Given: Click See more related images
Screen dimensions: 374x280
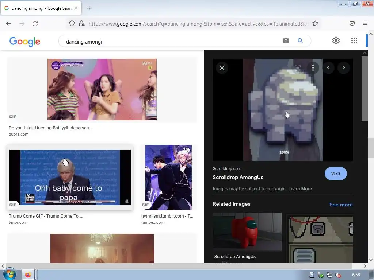Looking at the screenshot, I should point(341,205).
